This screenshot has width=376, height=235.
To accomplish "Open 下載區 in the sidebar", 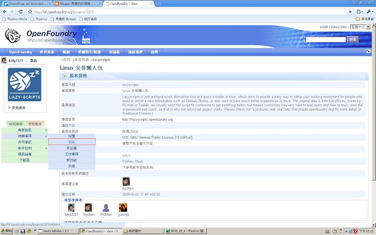I will (25, 160).
